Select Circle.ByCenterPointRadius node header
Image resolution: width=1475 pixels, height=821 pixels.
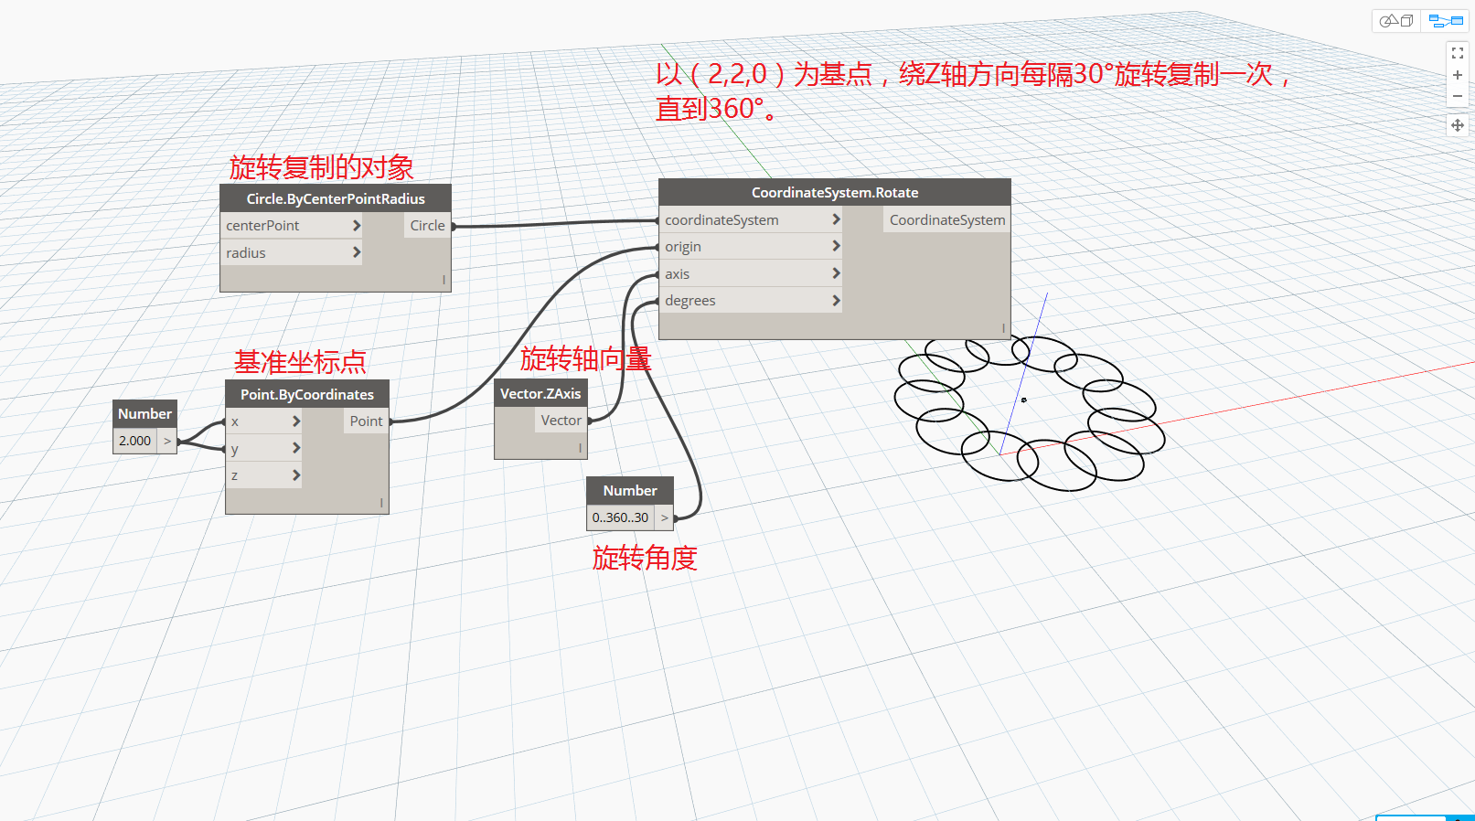336,198
